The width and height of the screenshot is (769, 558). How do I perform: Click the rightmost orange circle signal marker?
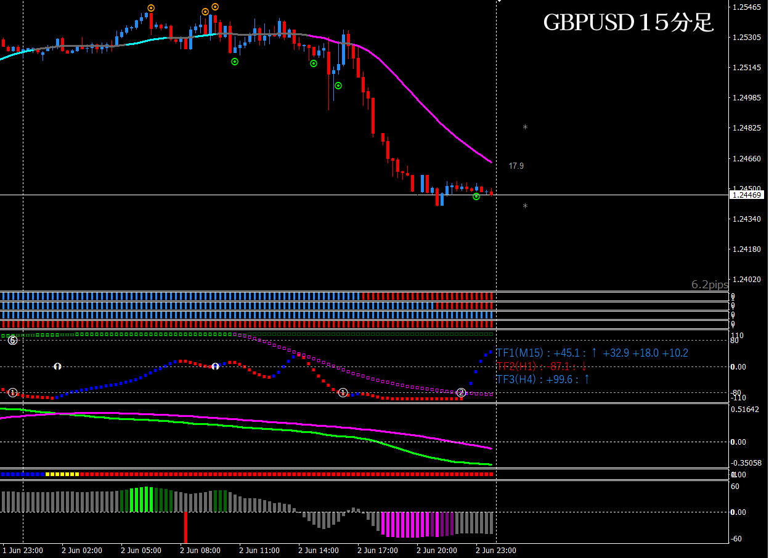(x=215, y=7)
